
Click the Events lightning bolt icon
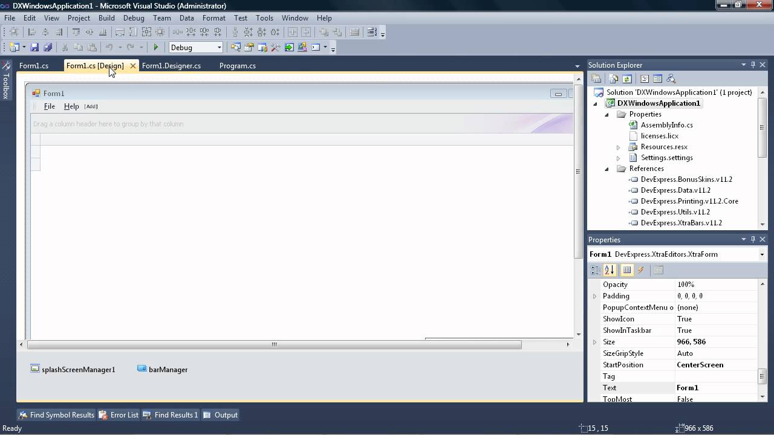pos(641,270)
